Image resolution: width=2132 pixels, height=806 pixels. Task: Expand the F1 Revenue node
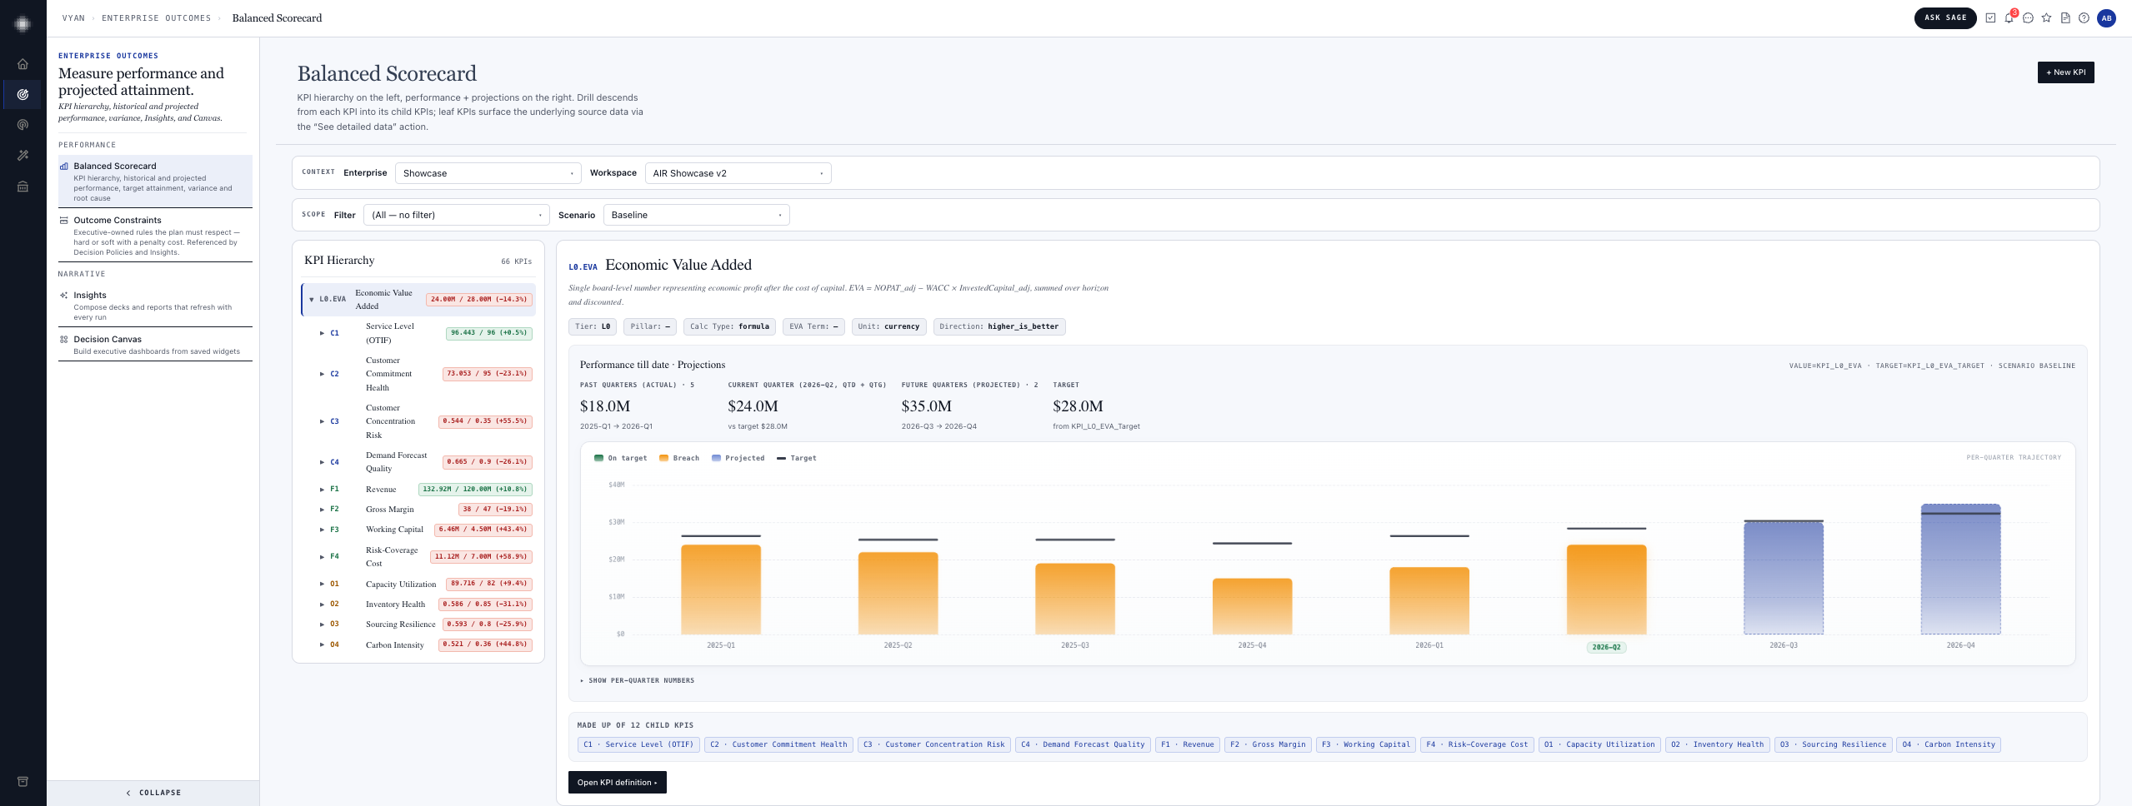point(322,490)
